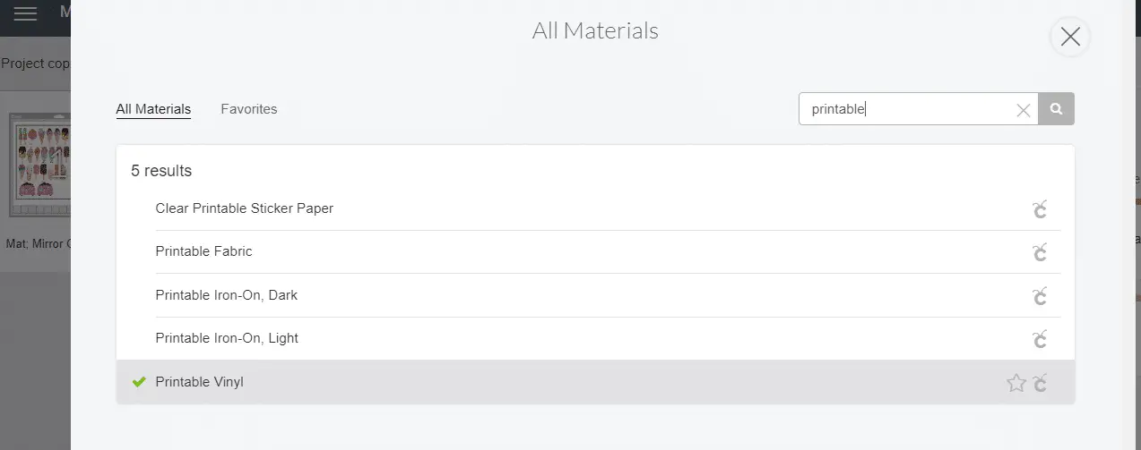The image size is (1141, 450).
Task: Click Cricut logo icon beside Clear Printable Sticker Paper
Action: click(1040, 209)
